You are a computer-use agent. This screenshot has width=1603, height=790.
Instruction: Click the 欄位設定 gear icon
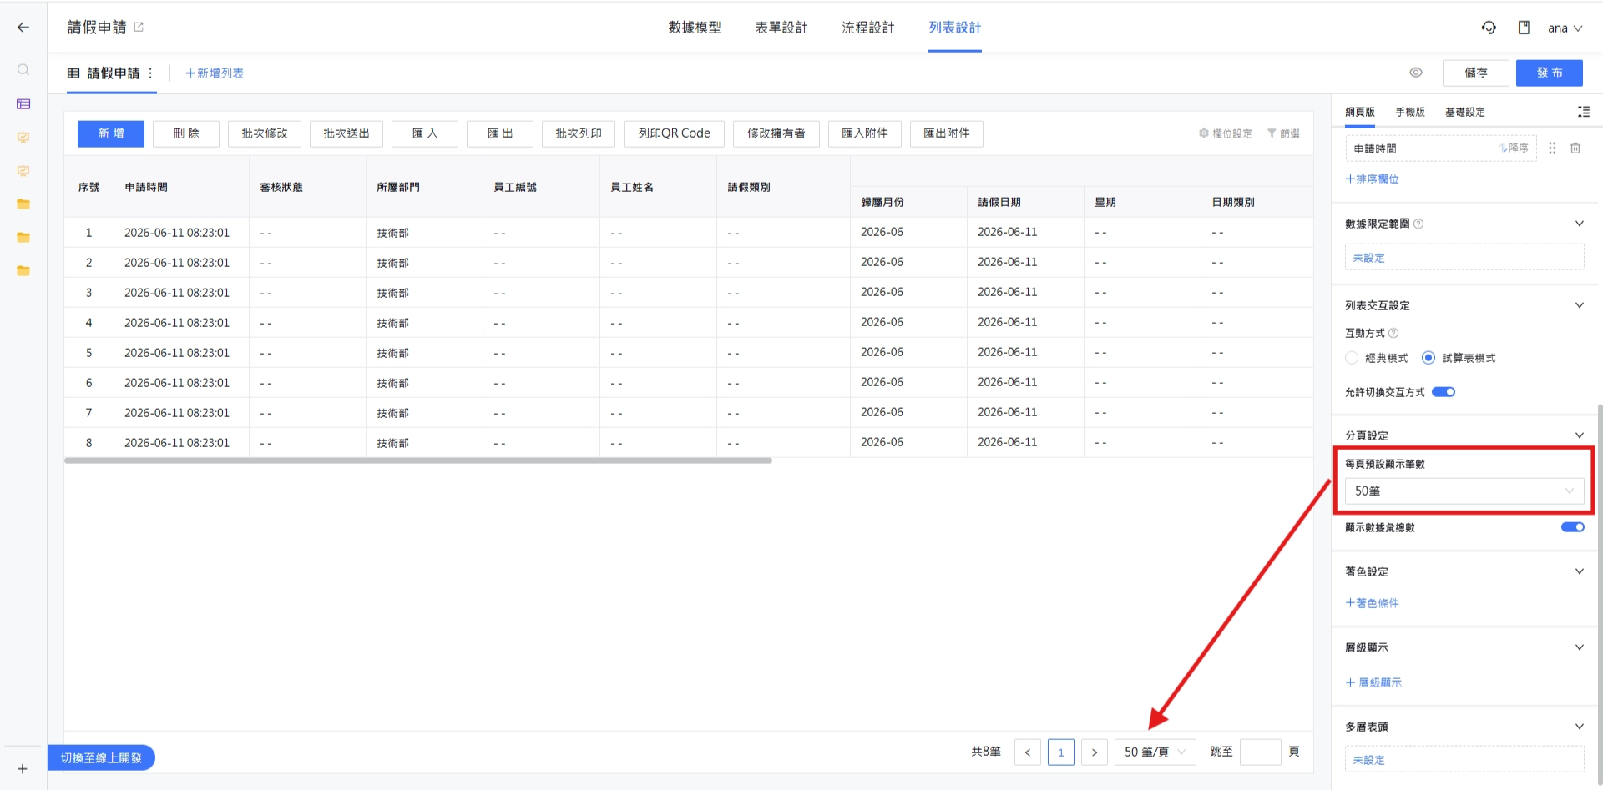point(1204,133)
